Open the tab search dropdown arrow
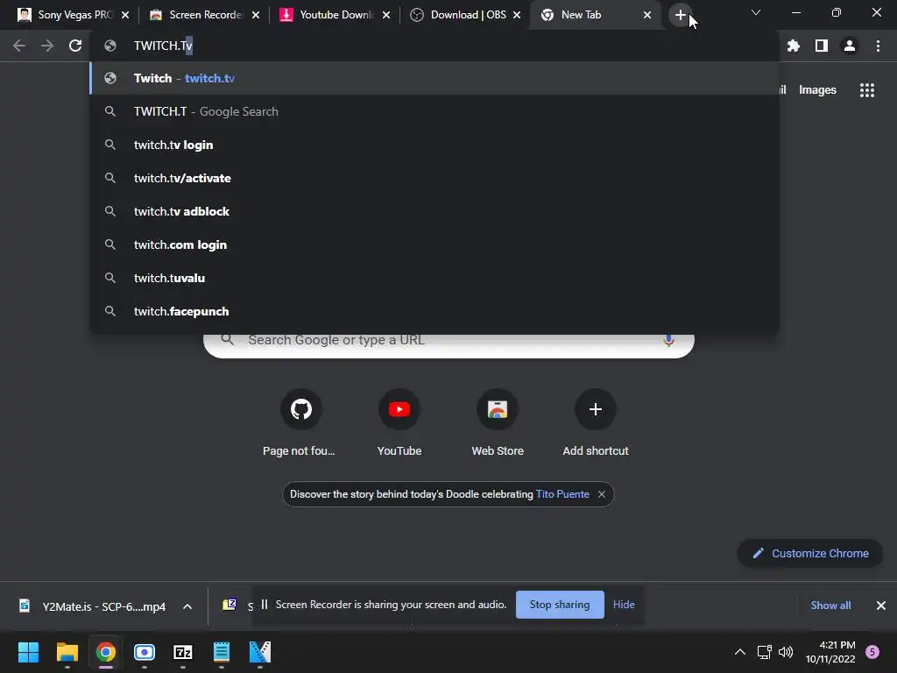 click(x=756, y=12)
